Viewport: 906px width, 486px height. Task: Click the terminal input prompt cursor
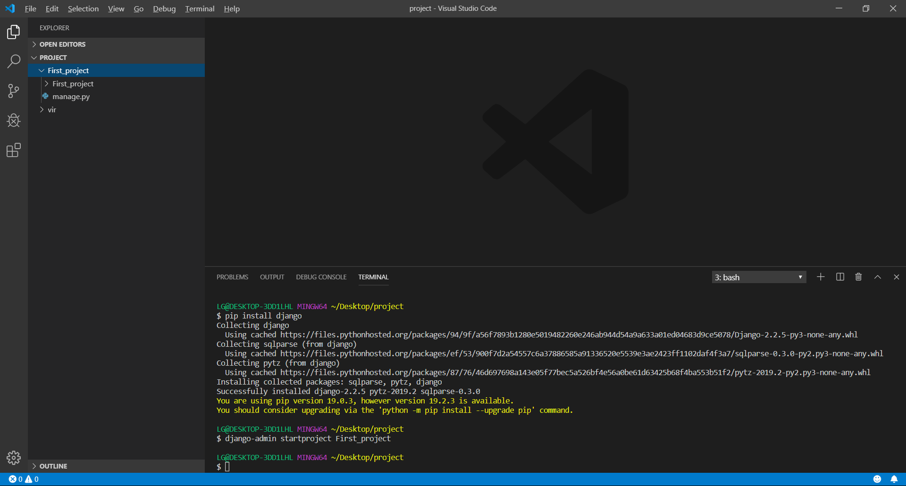(227, 467)
